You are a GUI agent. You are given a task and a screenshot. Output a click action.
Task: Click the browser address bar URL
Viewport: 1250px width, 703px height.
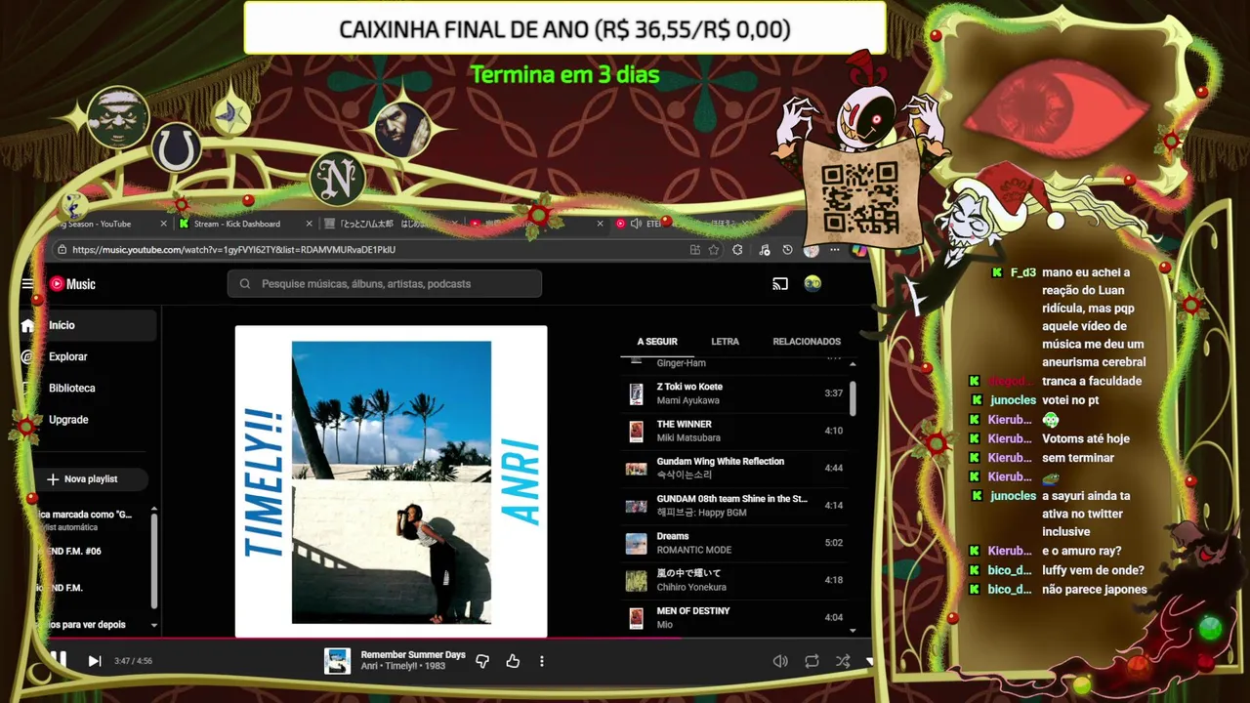pyautogui.click(x=234, y=250)
